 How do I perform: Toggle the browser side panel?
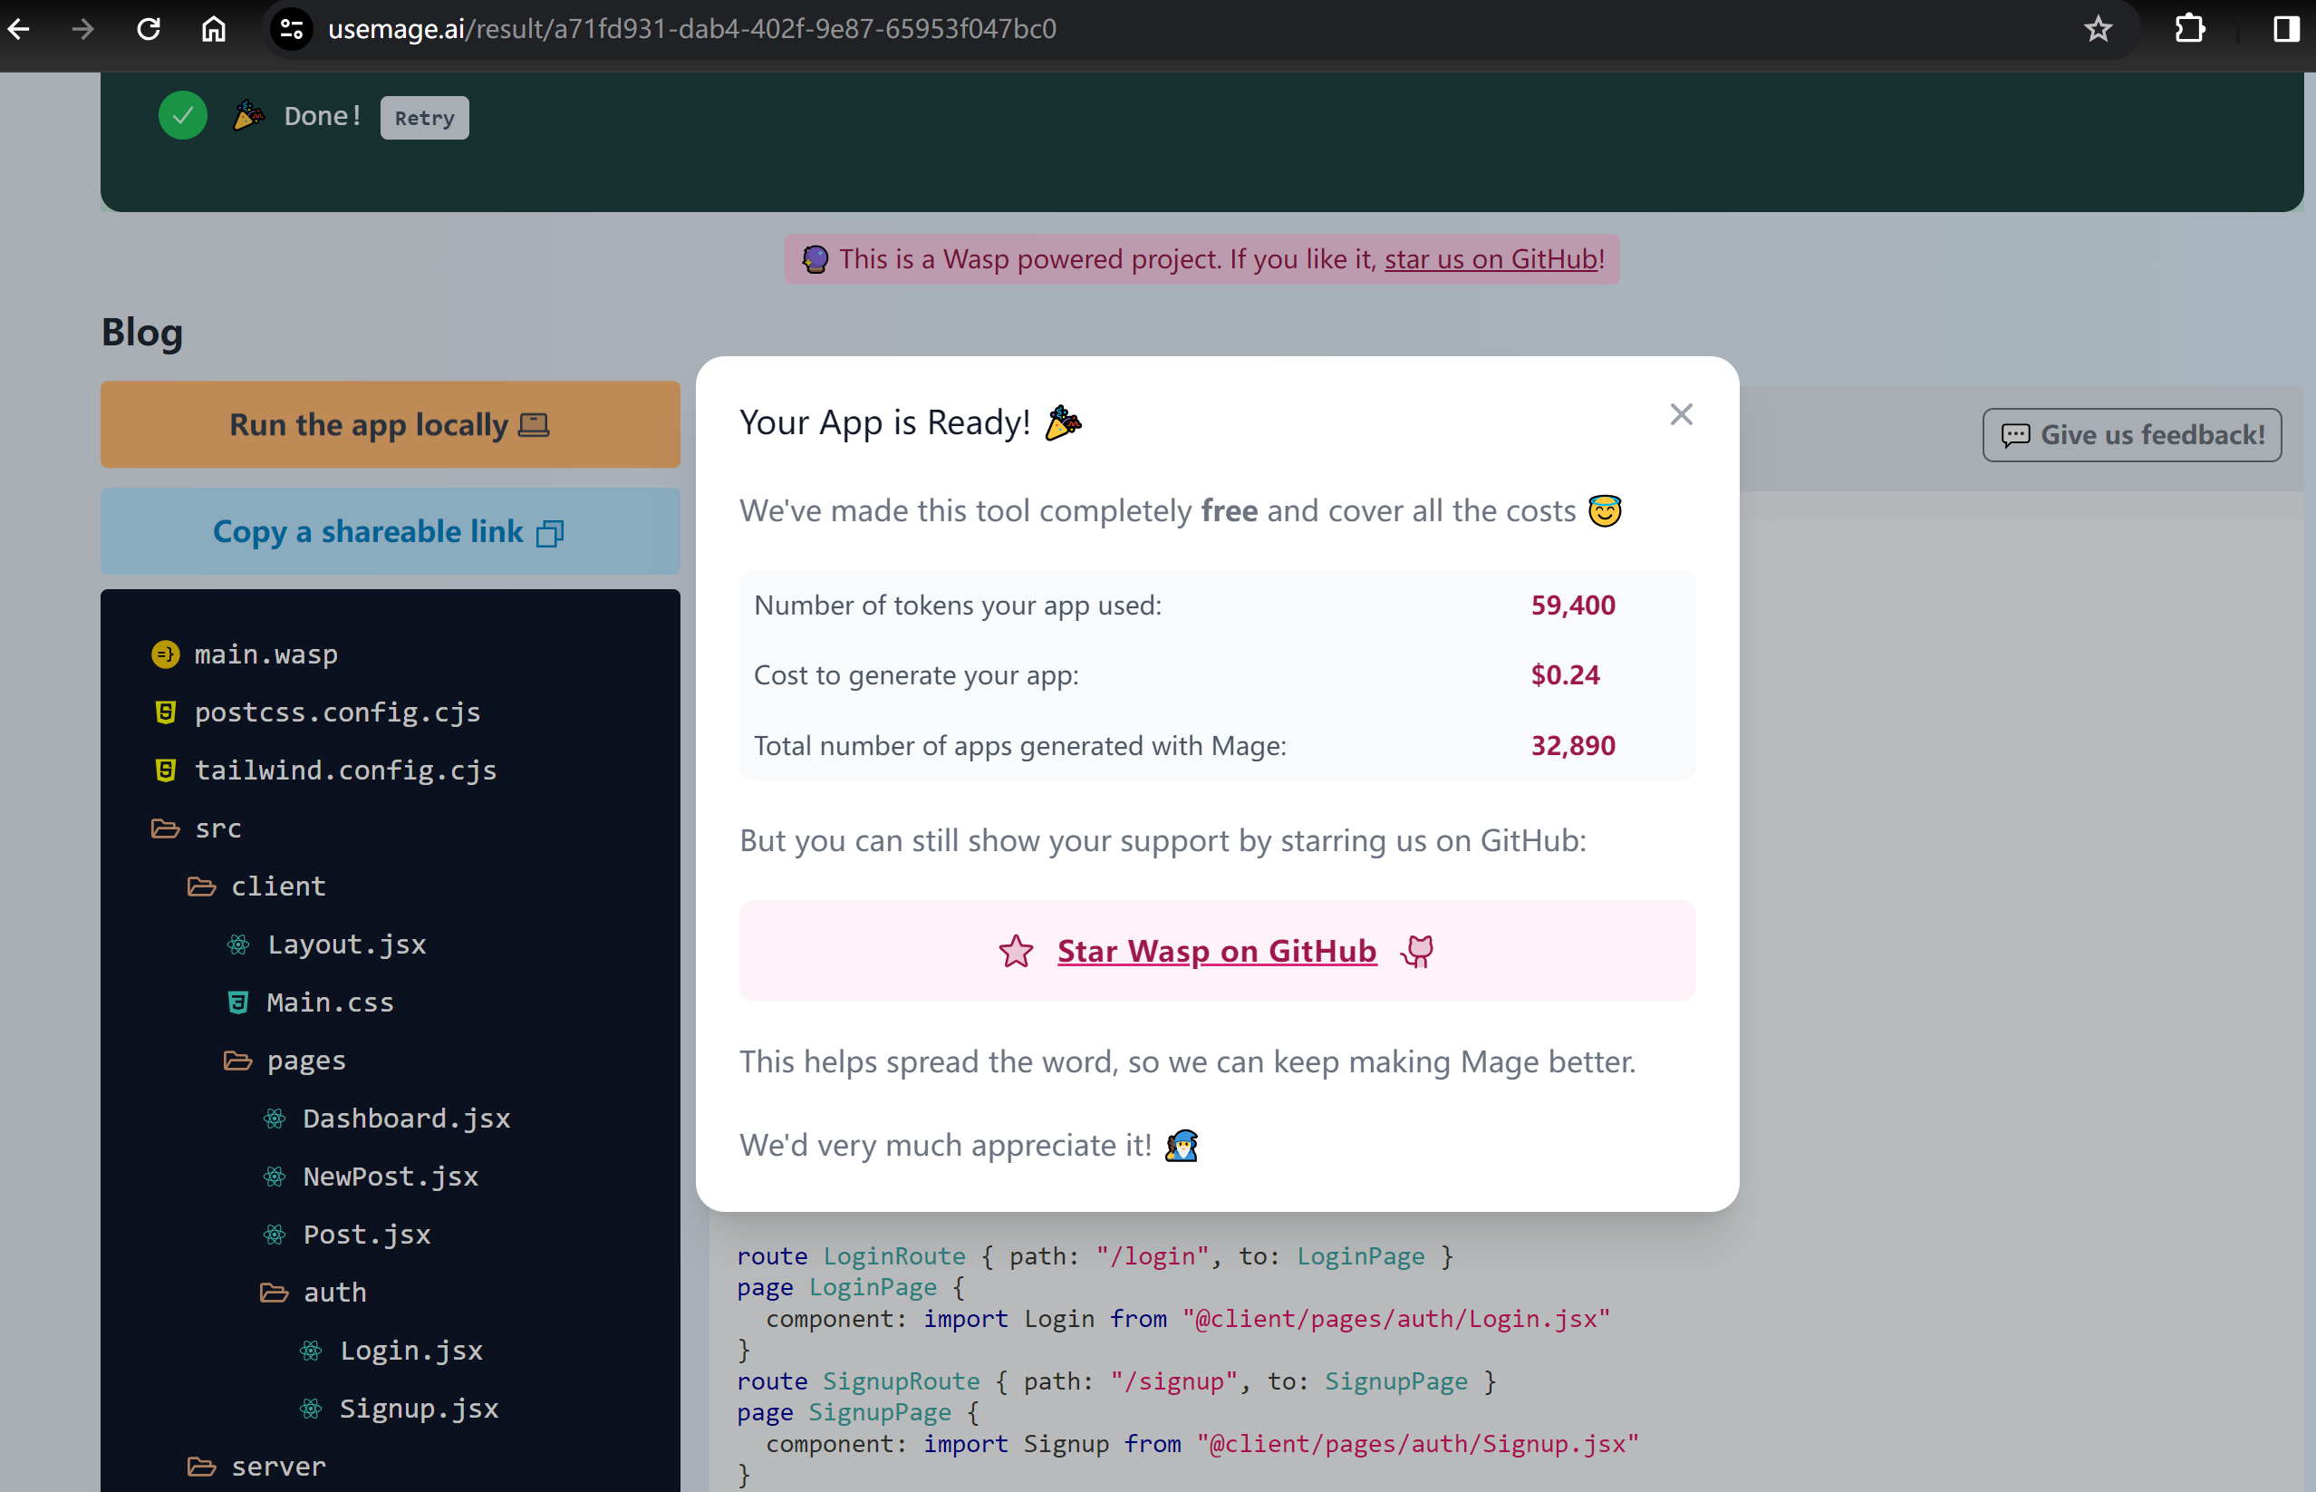pos(2286,29)
